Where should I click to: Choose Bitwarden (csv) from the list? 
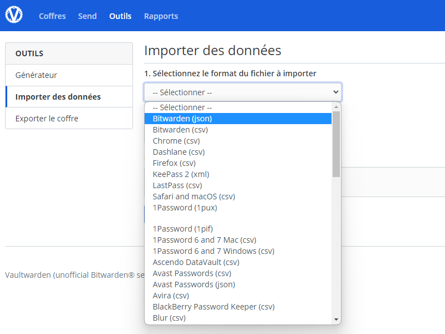181,129
